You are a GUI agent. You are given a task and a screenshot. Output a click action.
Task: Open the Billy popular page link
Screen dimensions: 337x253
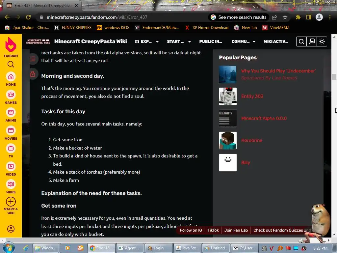tap(246, 163)
